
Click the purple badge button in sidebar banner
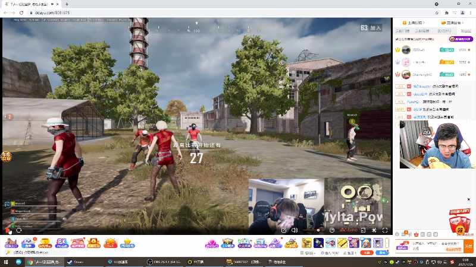coord(461,39)
